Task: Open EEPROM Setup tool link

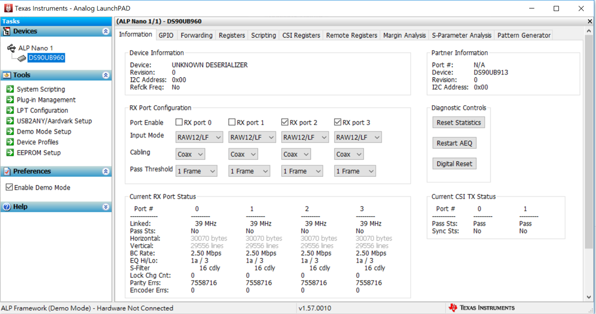Action: tap(39, 153)
